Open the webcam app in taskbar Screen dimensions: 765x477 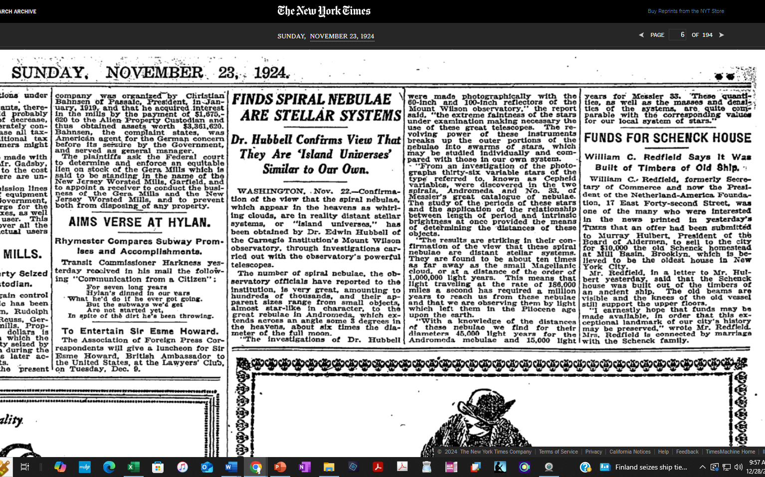[549, 467]
